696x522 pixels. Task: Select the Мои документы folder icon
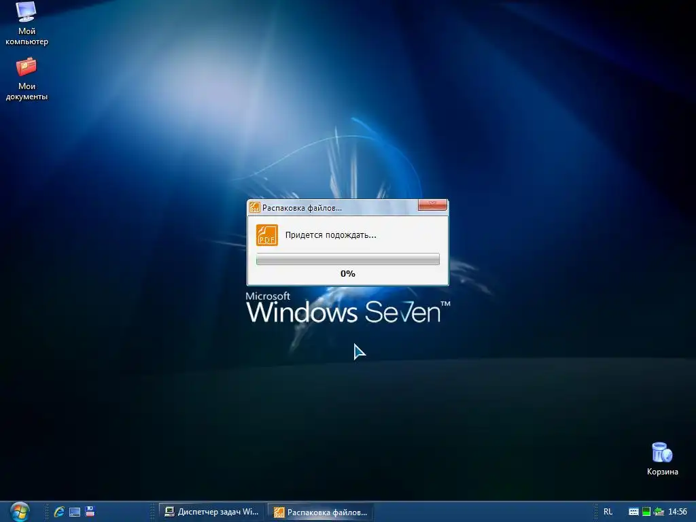pyautogui.click(x=27, y=79)
